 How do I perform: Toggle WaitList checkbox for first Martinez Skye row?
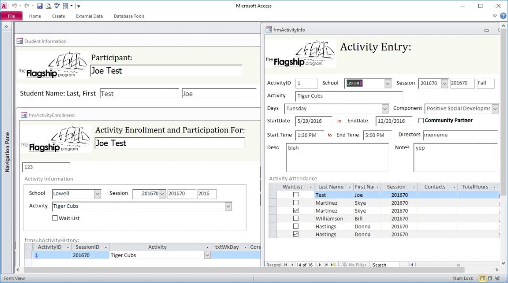pyautogui.click(x=295, y=202)
